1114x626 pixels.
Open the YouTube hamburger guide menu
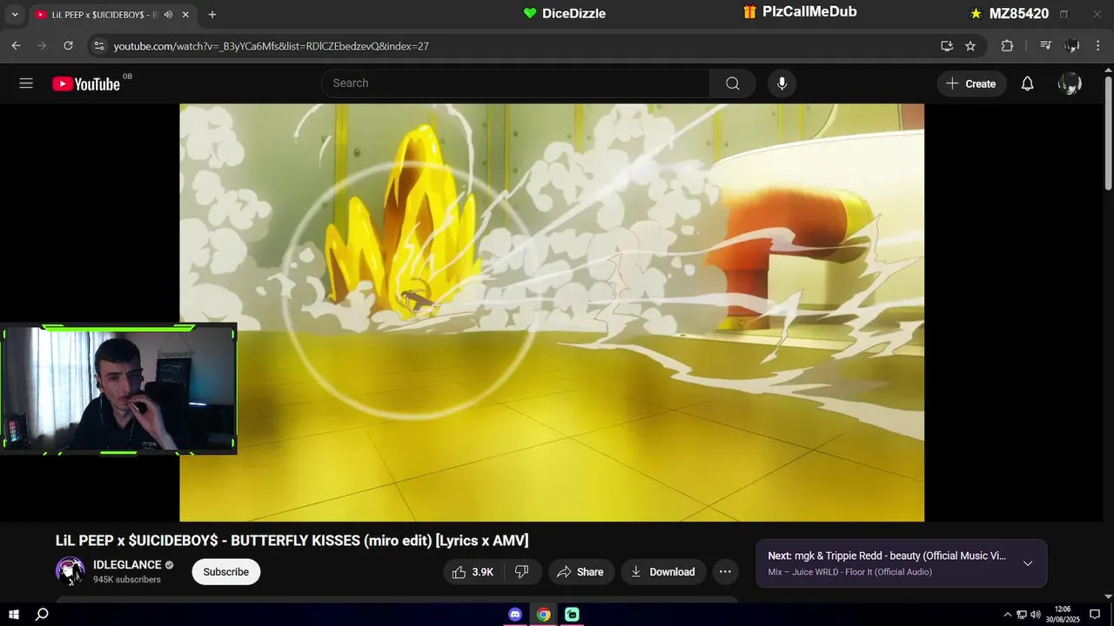point(26,83)
